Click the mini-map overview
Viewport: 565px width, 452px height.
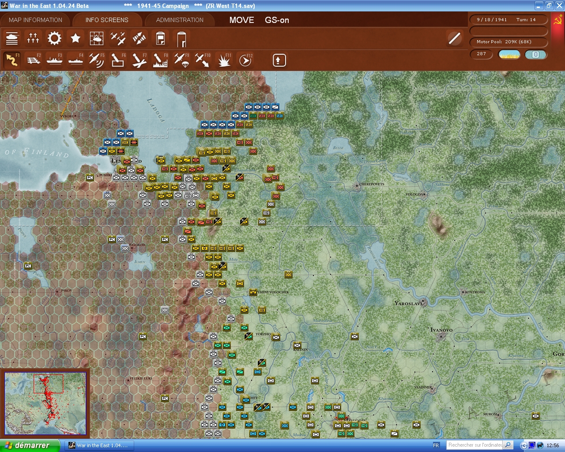tap(45, 403)
